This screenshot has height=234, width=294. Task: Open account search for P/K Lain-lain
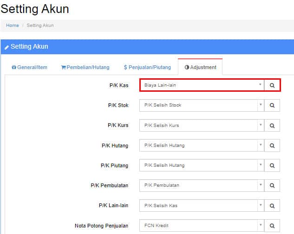(272, 206)
